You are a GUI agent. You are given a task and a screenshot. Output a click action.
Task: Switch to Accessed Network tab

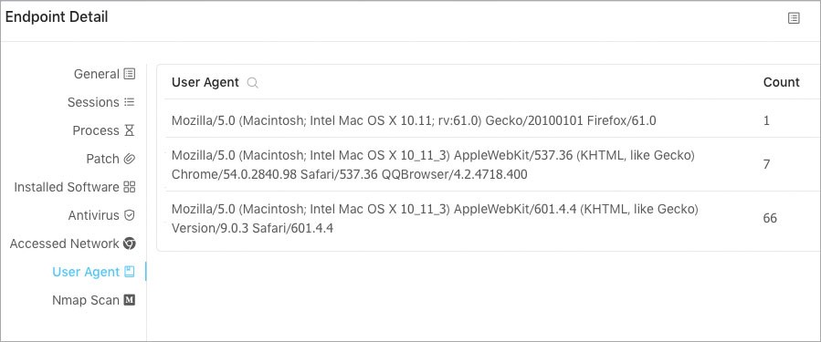(73, 244)
